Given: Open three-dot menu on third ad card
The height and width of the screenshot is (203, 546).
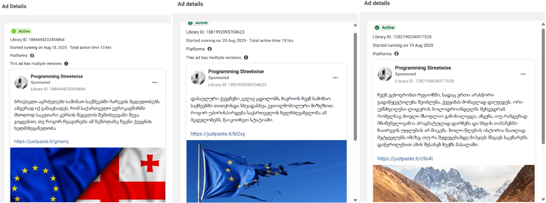Looking at the screenshot, I should 523,74.
